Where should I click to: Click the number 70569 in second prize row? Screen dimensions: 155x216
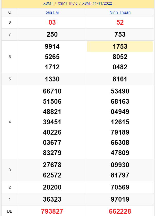pos(120,187)
